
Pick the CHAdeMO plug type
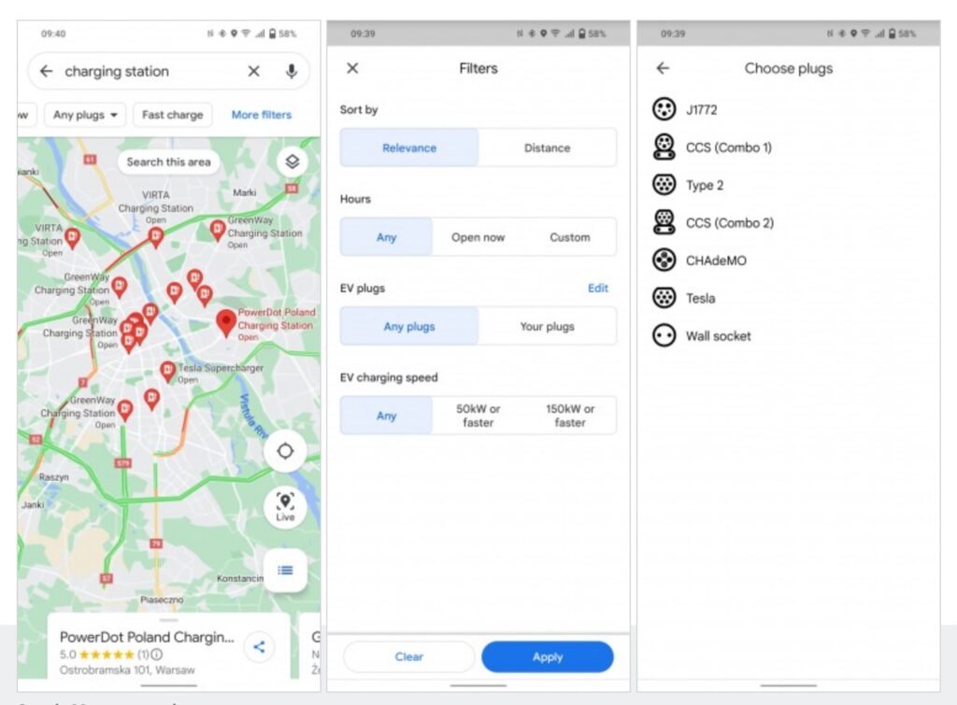[x=715, y=261]
